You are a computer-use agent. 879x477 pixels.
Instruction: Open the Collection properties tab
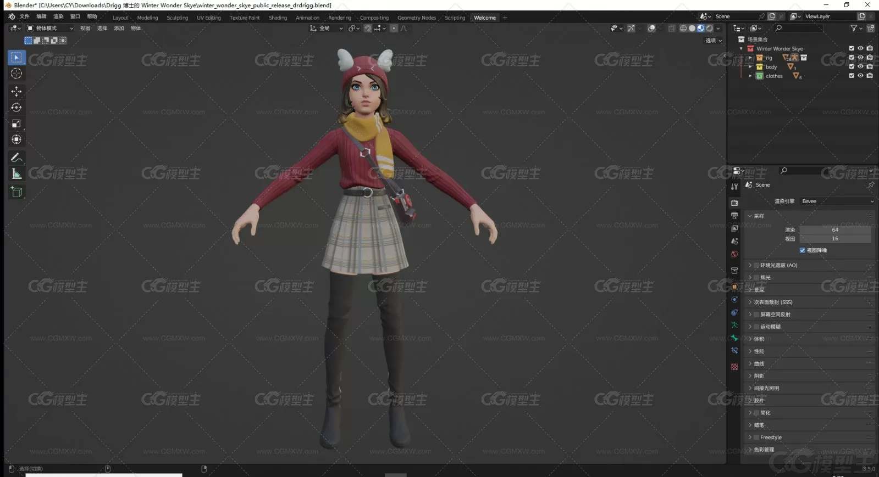click(734, 271)
